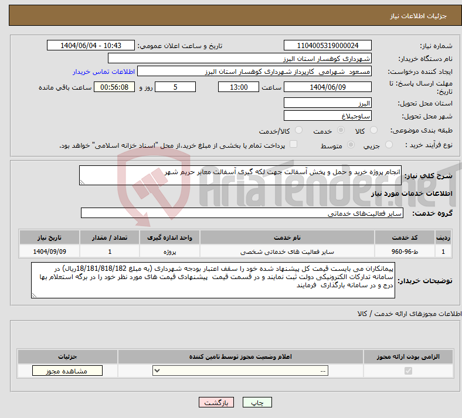Click the مشاهده مجوز button
The image size is (462, 418).
click(67, 371)
